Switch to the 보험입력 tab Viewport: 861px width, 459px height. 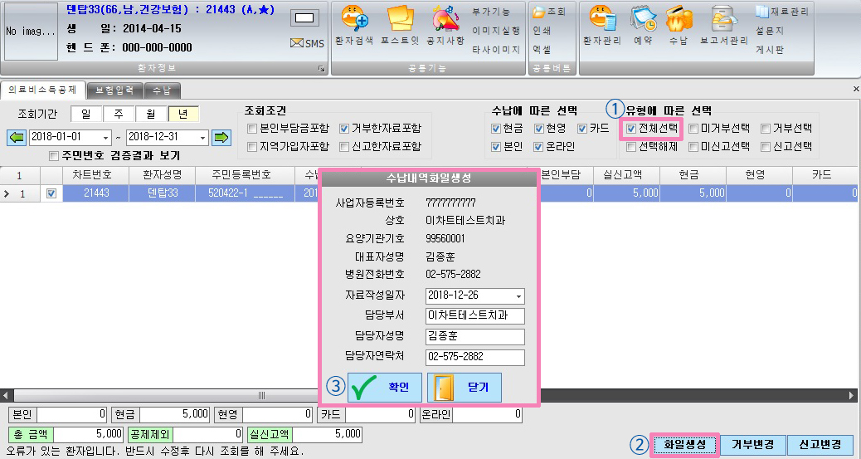pyautogui.click(x=114, y=90)
